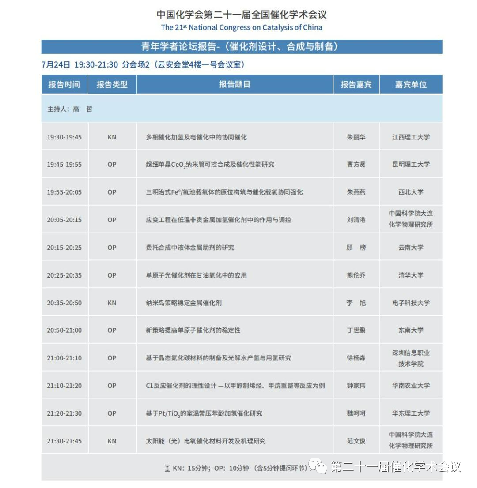
Task: Click time cell 19:55-20:05
Action: pyautogui.click(x=64, y=192)
